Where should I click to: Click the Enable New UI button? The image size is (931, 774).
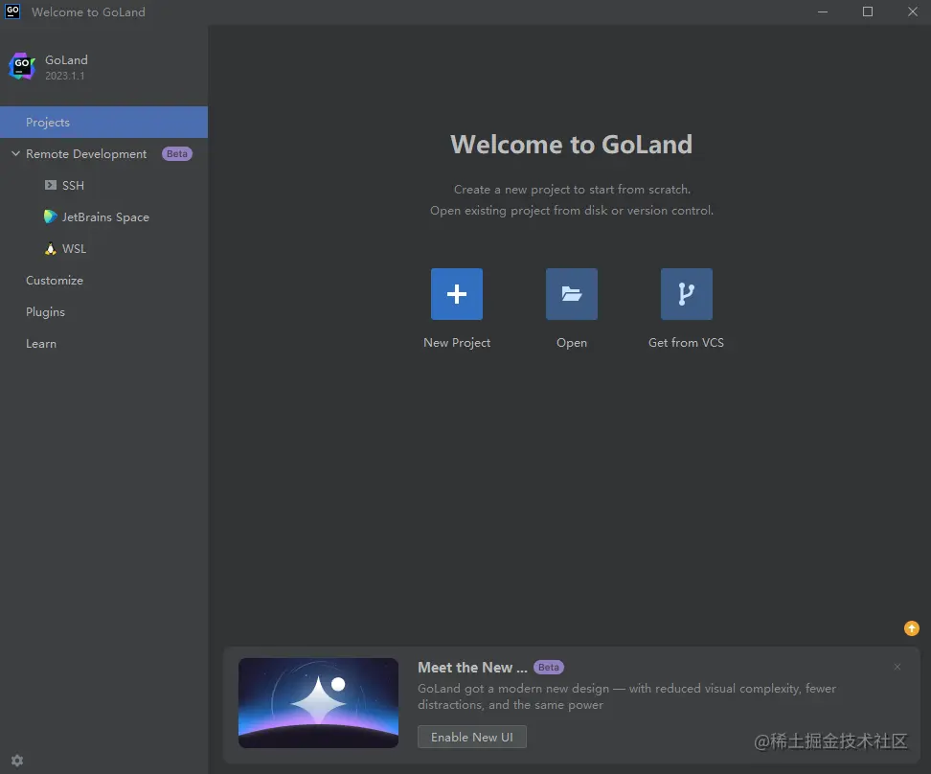point(472,738)
